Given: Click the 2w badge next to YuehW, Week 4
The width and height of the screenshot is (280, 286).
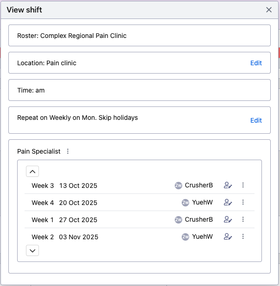Looking at the screenshot, I should (185, 203).
